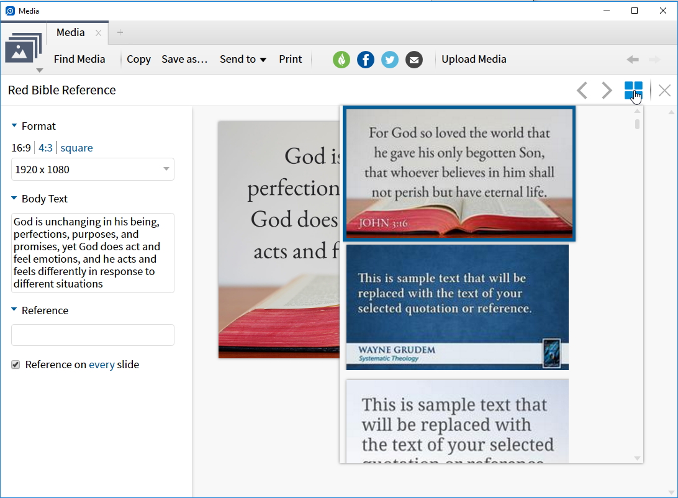
Task: Uncheck Reference on every slide
Action: tap(16, 364)
